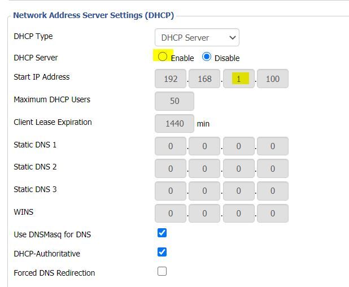Screen dimensions: 349x287
Task: Click the fourth octet of Static DNS 1
Action: [273, 146]
